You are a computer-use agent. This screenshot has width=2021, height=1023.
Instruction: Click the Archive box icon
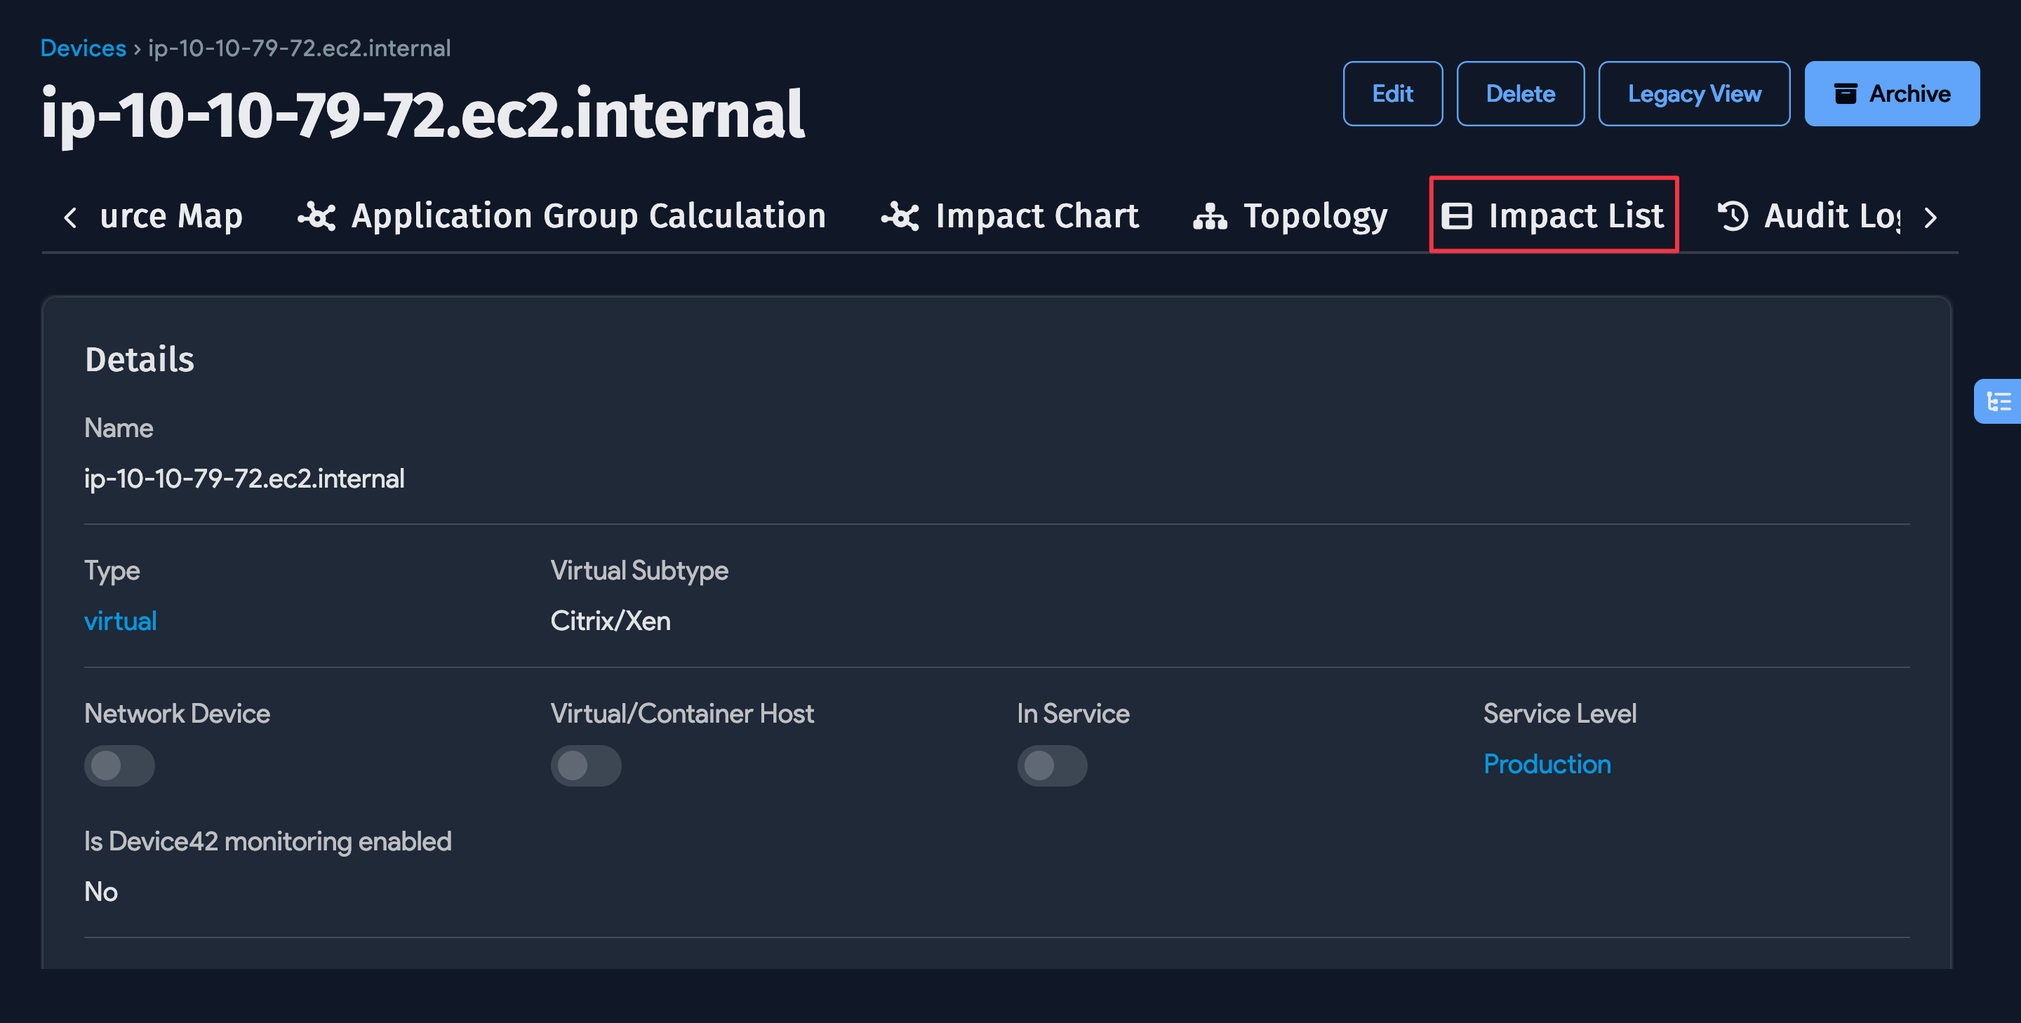pos(1846,93)
